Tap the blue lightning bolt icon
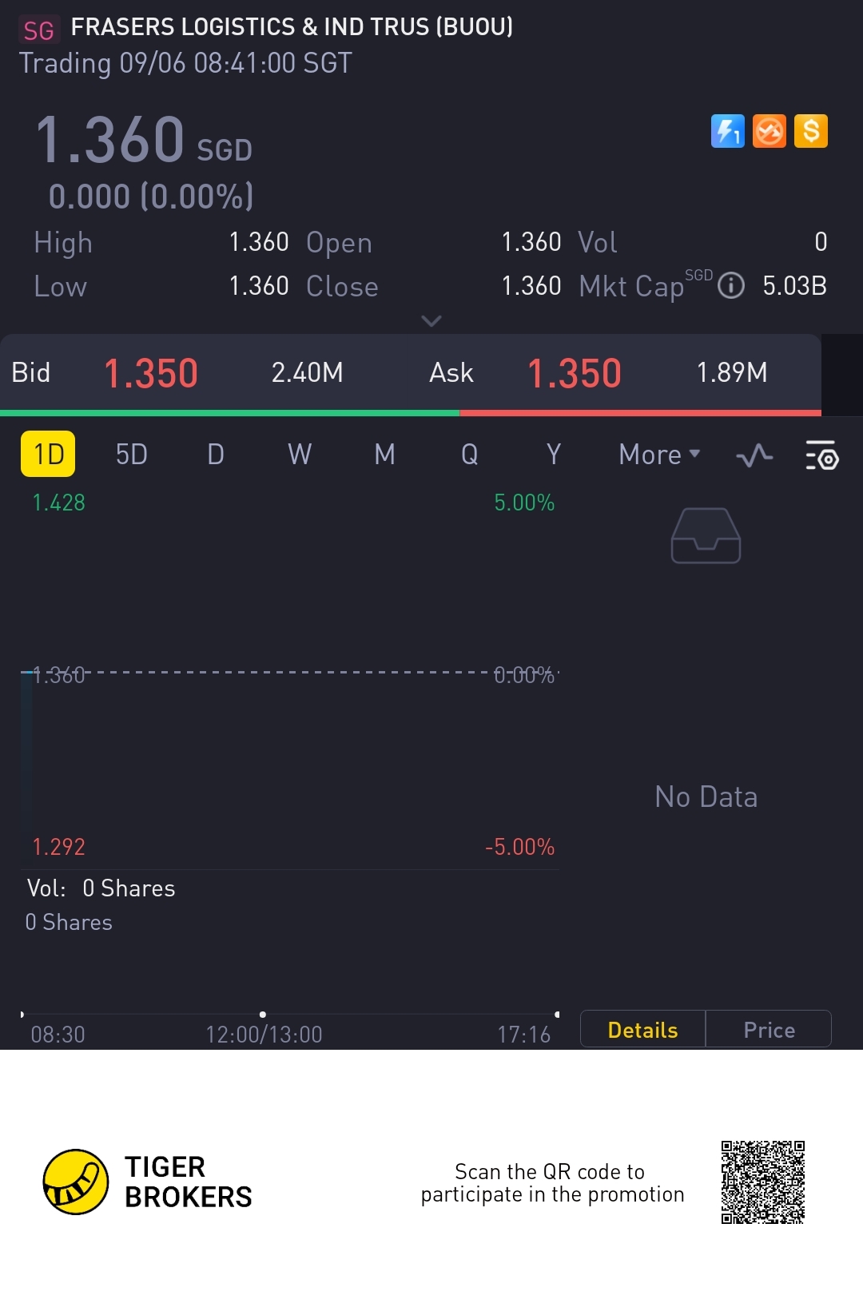This screenshot has height=1315, width=863. (727, 132)
